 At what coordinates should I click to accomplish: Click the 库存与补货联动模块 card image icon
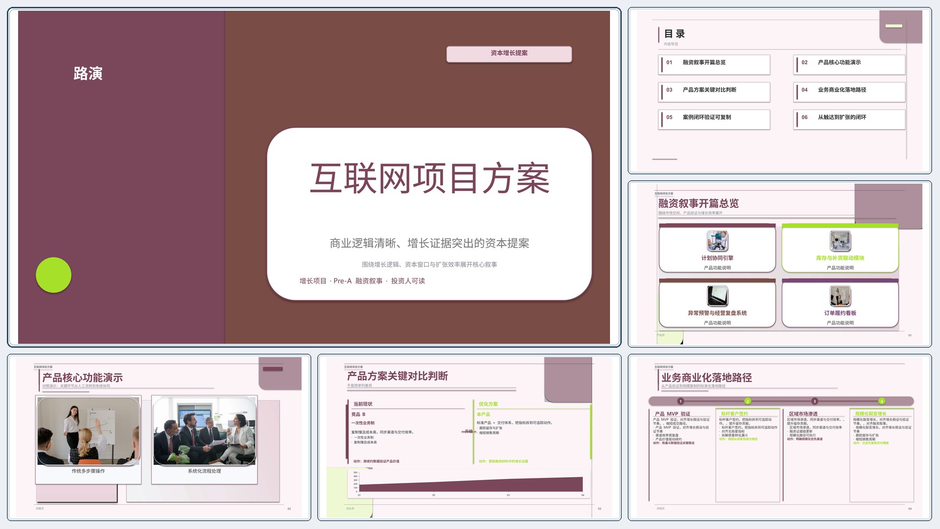[x=840, y=240]
